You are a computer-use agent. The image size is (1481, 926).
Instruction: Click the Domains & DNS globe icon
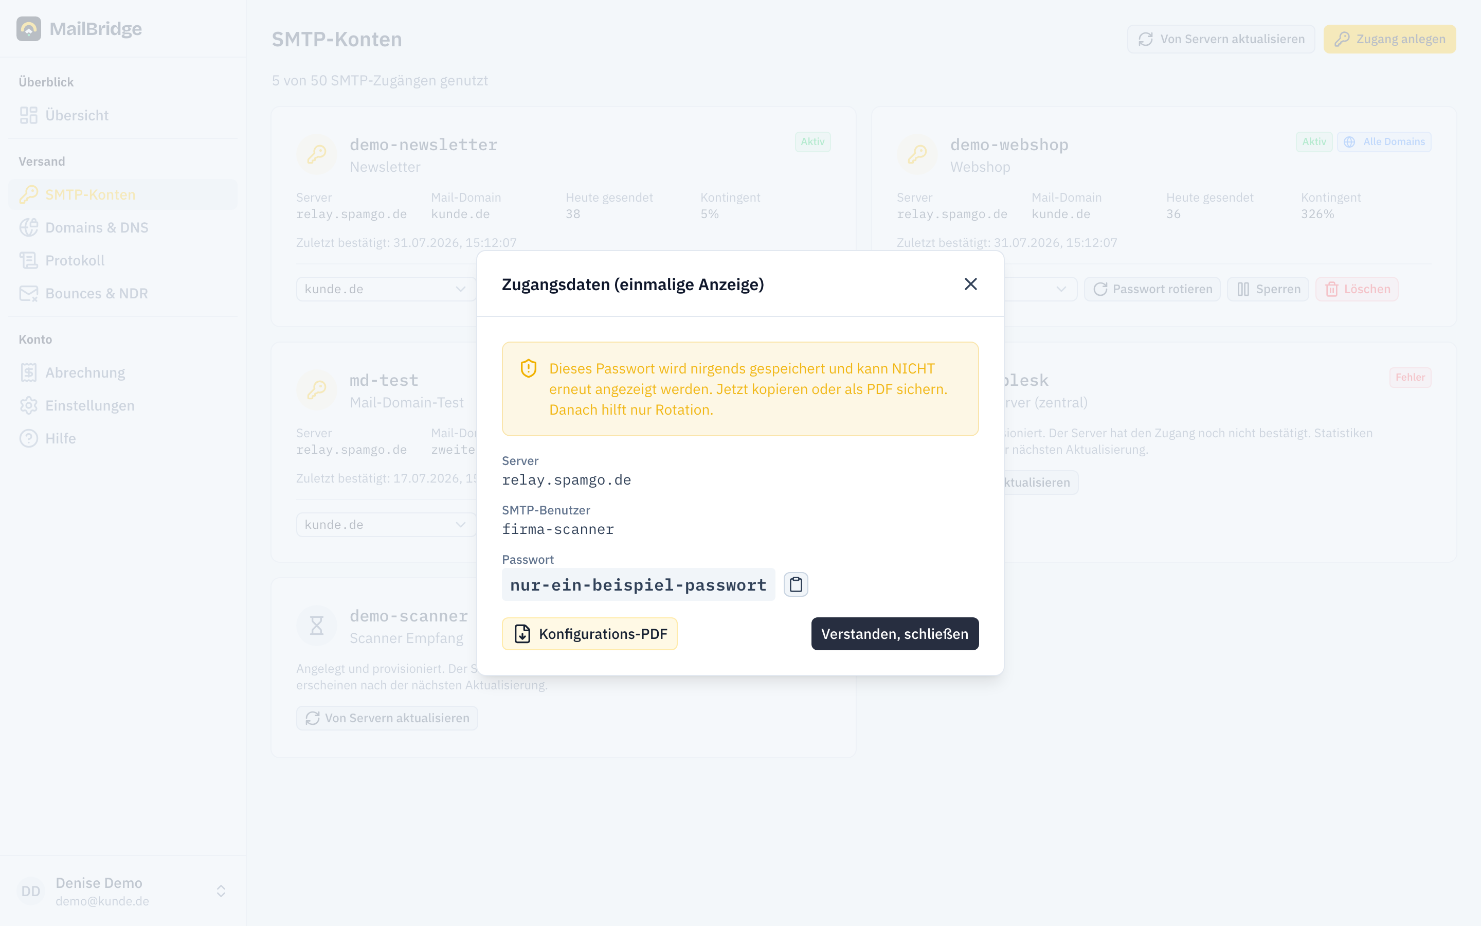(x=29, y=227)
